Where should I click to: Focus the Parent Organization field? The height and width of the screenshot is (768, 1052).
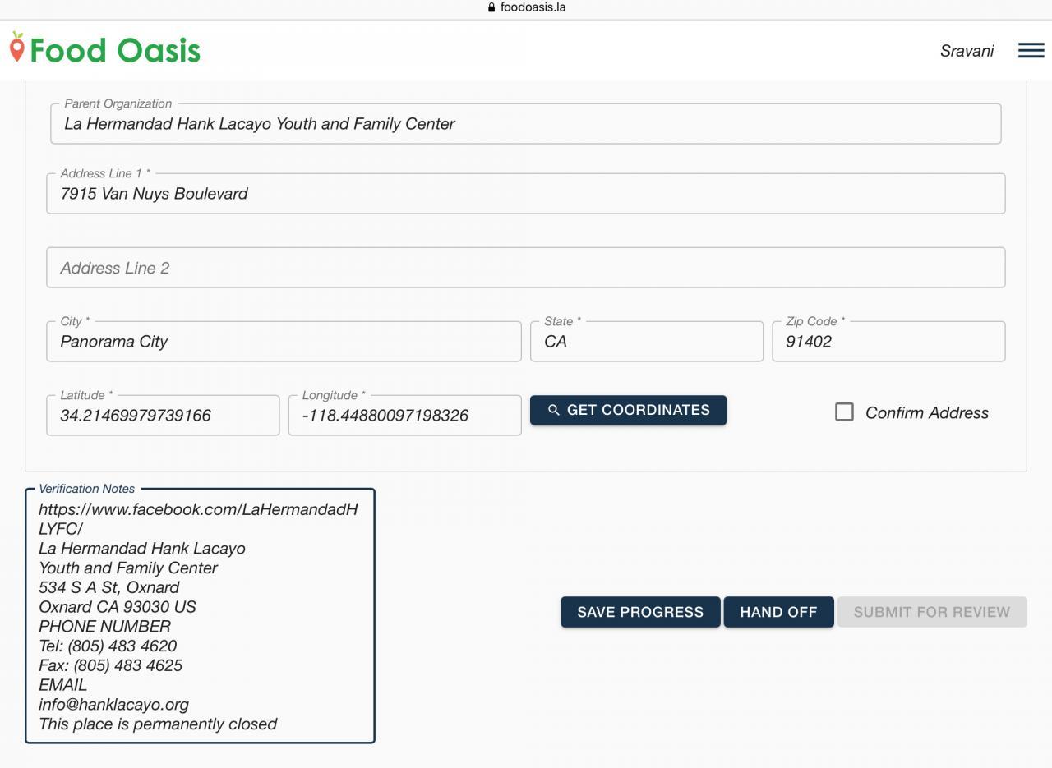click(x=525, y=124)
